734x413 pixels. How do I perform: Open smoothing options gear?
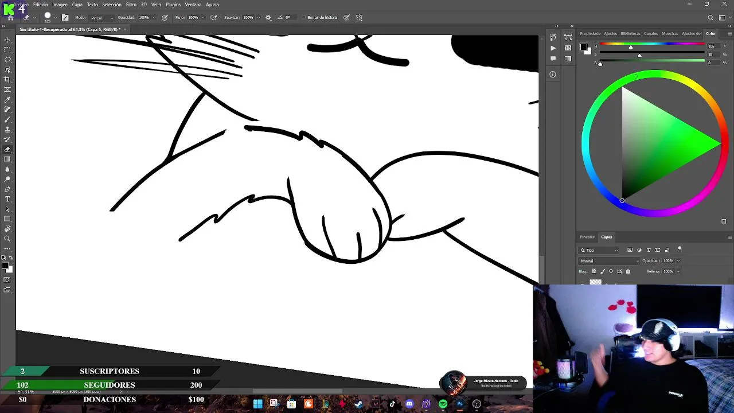click(268, 18)
